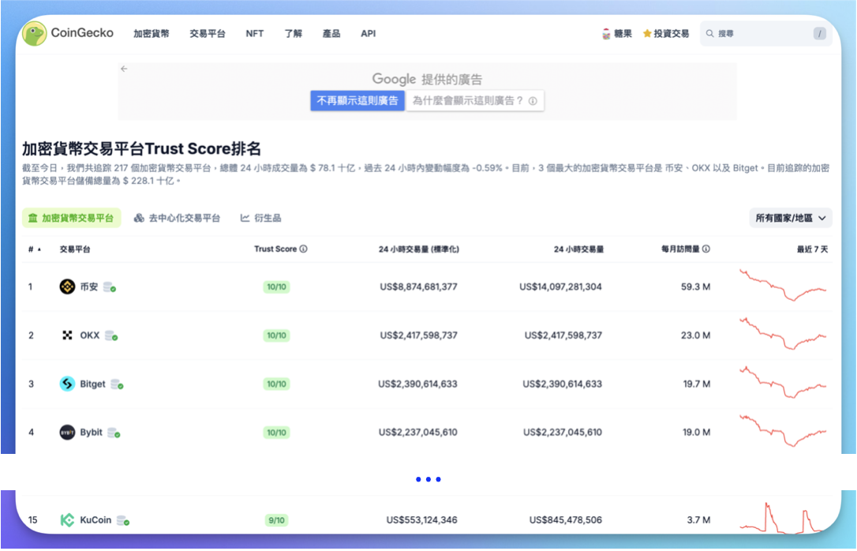Click reserves badge next to 币安
The width and height of the screenshot is (857, 551).
tap(110, 287)
